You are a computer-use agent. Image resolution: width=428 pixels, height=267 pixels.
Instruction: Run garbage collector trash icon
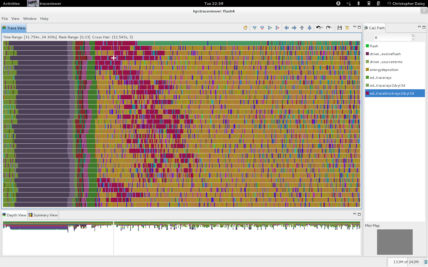426,262
